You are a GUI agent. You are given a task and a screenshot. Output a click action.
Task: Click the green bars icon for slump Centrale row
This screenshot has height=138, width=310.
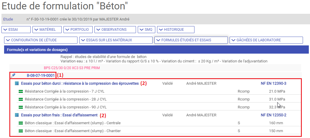point(21,123)
